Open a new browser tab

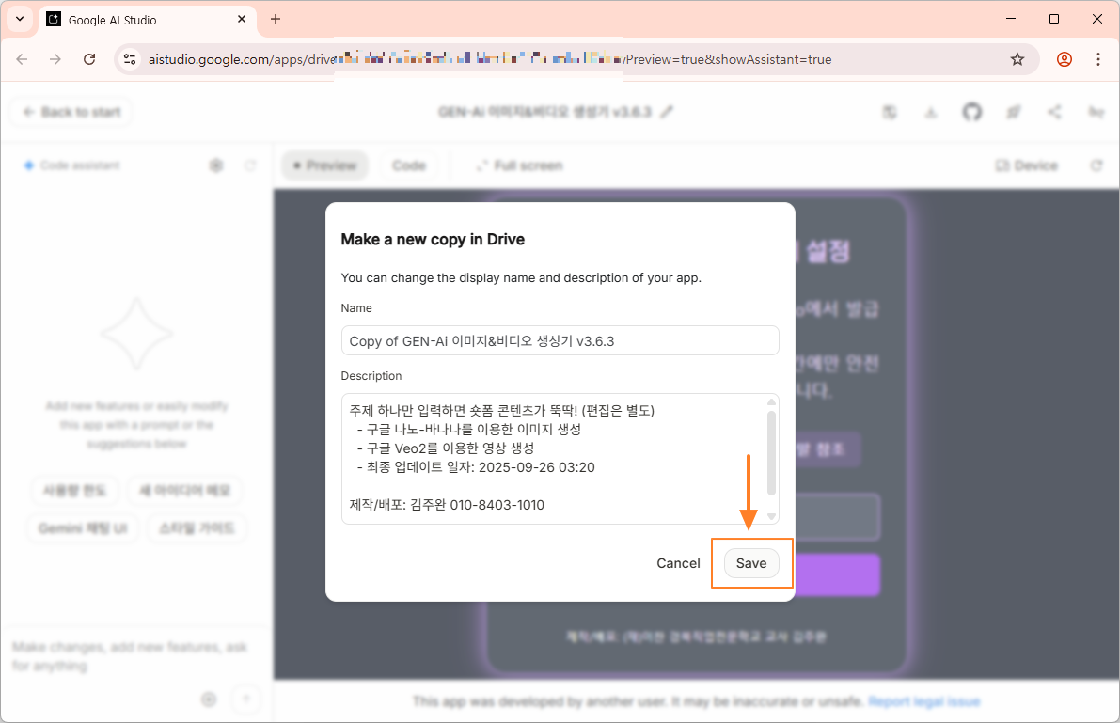click(x=276, y=20)
